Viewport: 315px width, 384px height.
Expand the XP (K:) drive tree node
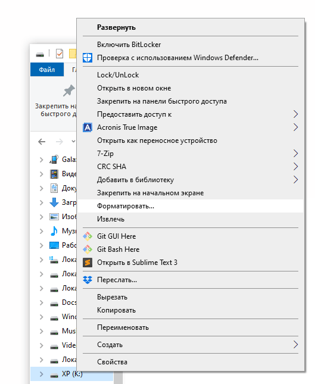[42, 374]
